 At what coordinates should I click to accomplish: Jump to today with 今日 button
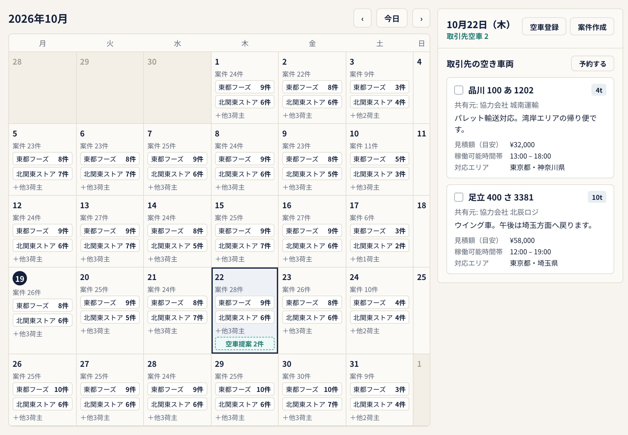point(392,19)
